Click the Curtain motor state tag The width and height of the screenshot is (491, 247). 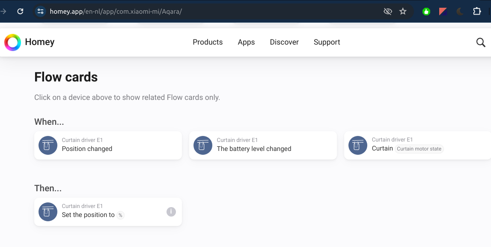point(419,149)
